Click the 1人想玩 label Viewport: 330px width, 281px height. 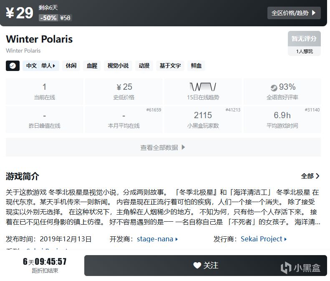(304, 51)
